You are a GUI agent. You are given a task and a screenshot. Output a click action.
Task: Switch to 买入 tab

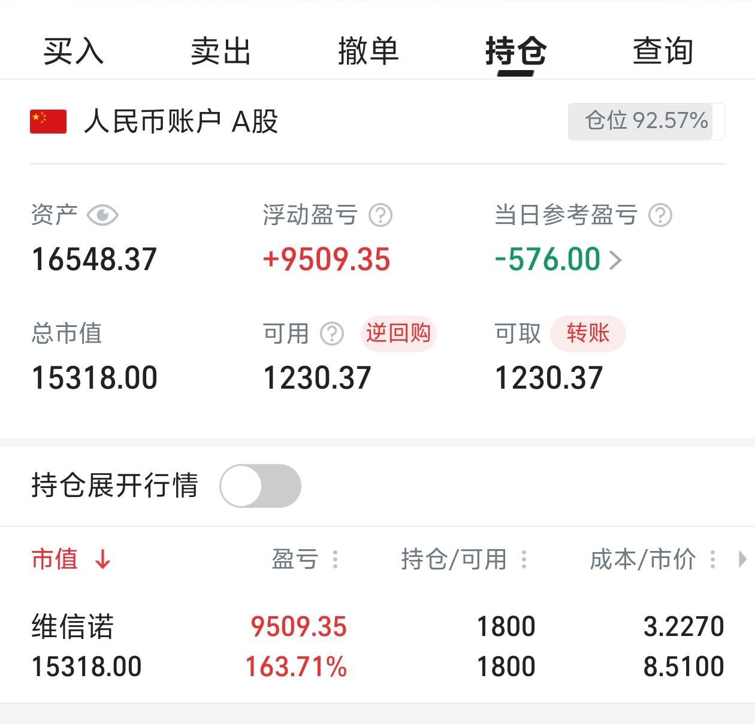point(74,51)
